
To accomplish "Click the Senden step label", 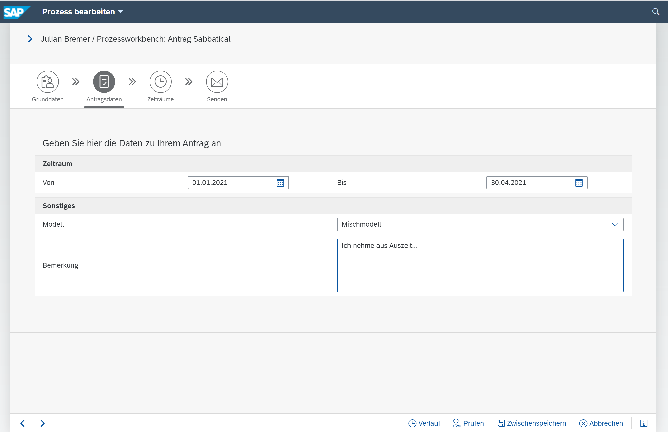I will coord(217,99).
